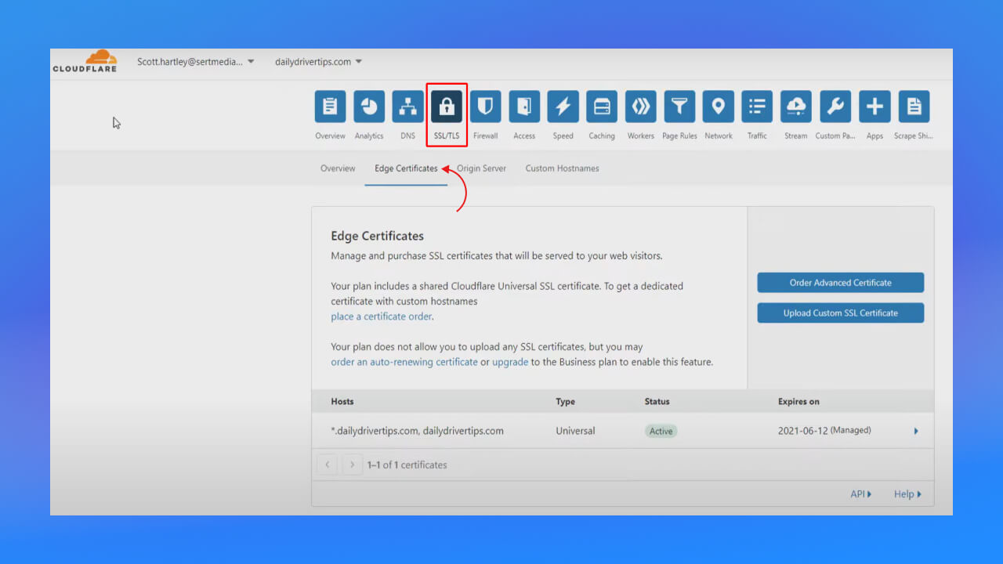Open the Firewall shield icon
Screen dimensions: 1003x564
click(x=485, y=107)
